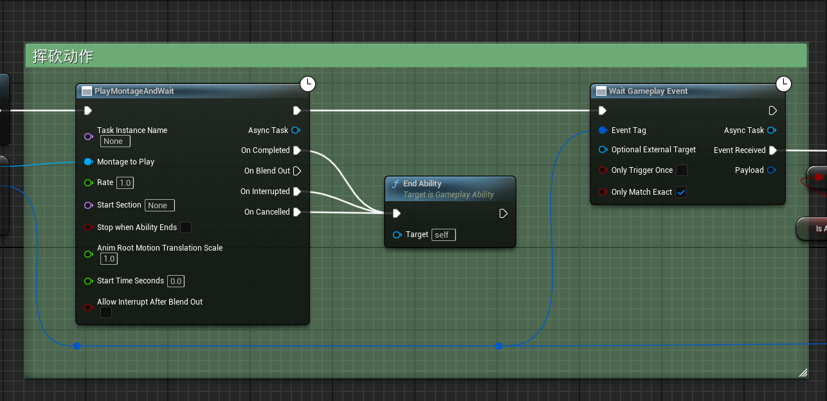Enable Stop when Ability Ends checkbox
Viewport: 827px width, 401px height.
186,227
